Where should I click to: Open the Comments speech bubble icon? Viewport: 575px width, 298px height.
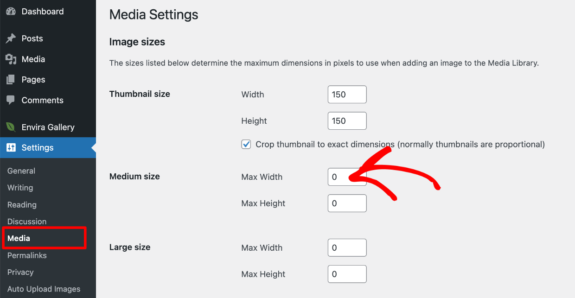click(10, 100)
